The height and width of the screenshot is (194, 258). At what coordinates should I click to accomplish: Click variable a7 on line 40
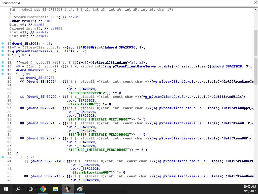click(x=32, y=158)
